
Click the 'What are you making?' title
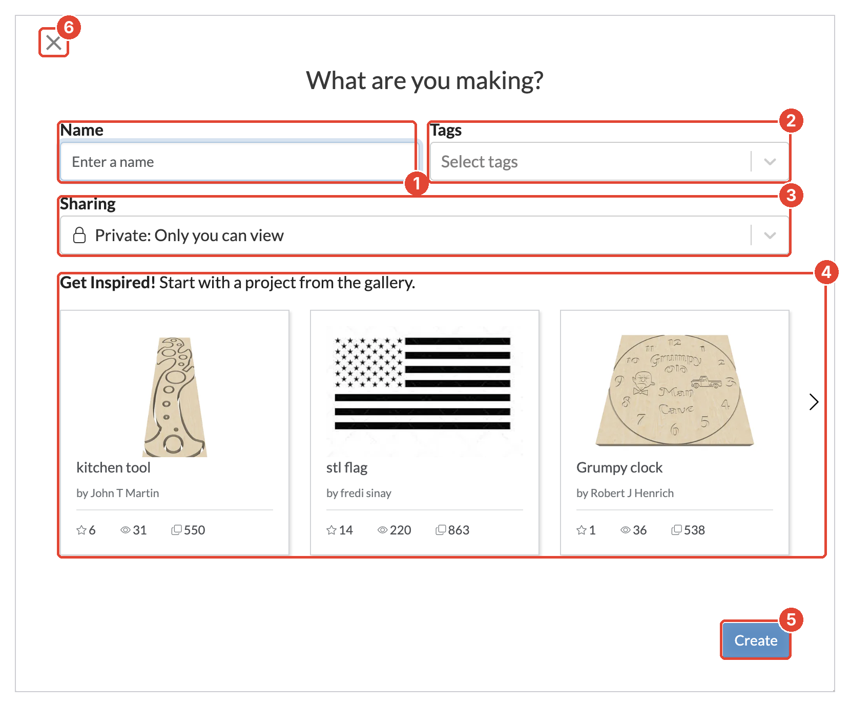tap(425, 80)
